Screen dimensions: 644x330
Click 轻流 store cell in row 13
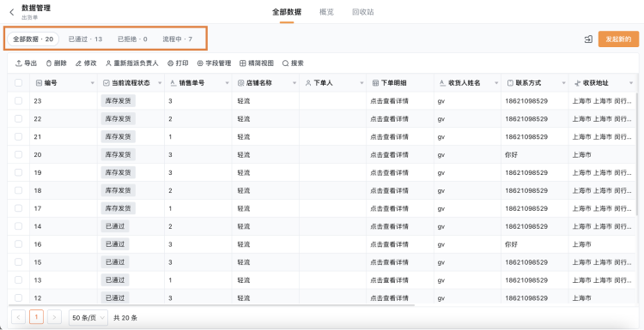tap(244, 280)
